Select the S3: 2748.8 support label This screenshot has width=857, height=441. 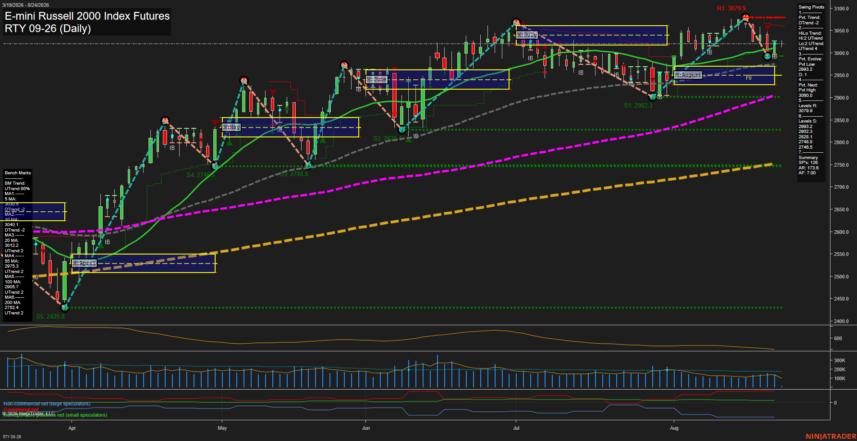point(294,174)
